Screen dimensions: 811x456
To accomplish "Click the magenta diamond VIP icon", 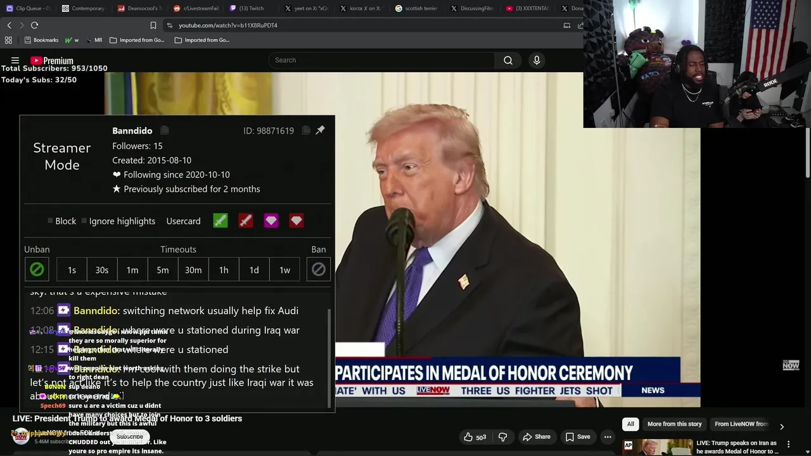I will 271,221.
